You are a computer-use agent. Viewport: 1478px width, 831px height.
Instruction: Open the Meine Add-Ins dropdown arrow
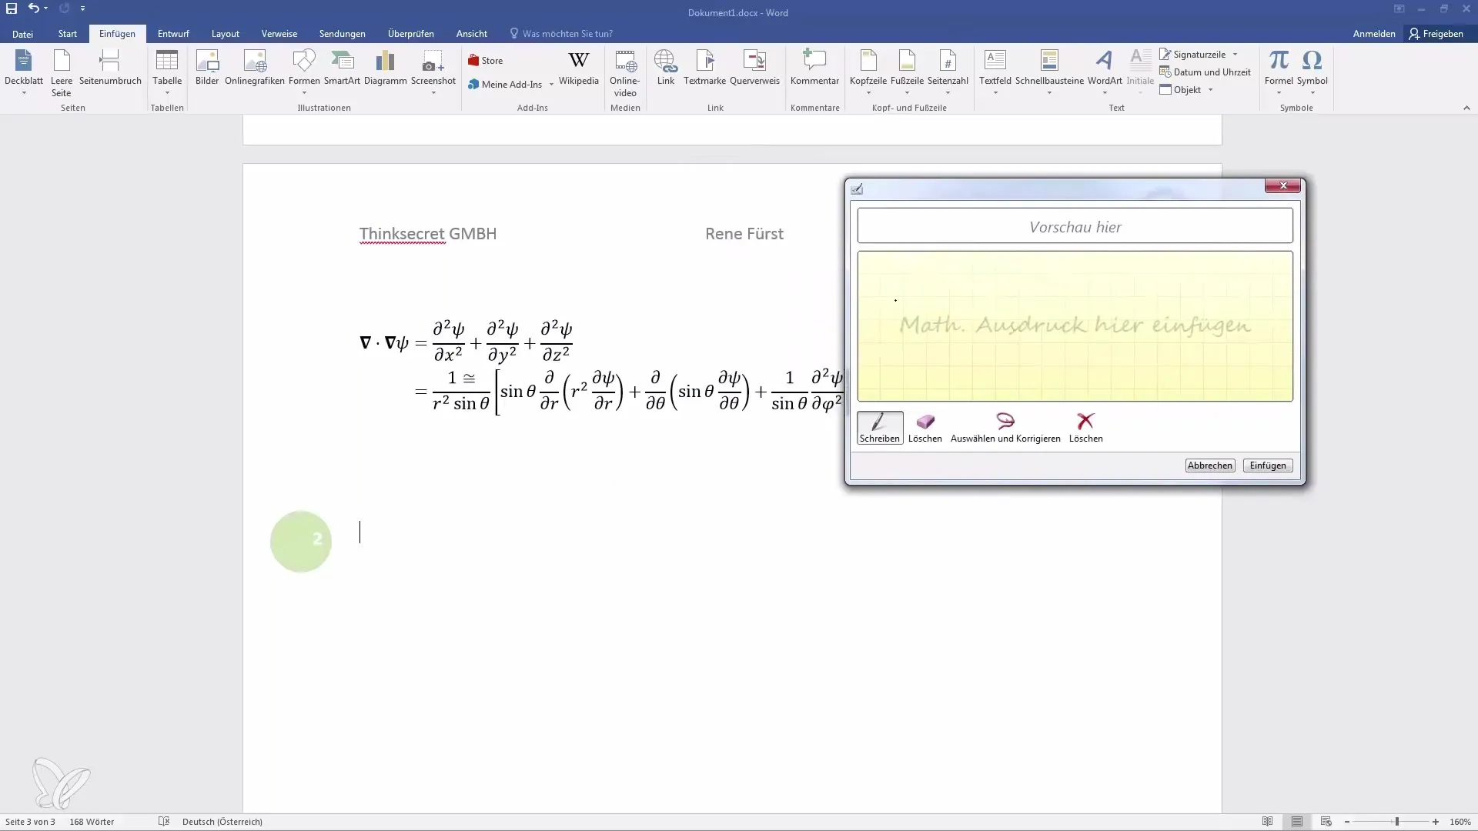click(551, 85)
